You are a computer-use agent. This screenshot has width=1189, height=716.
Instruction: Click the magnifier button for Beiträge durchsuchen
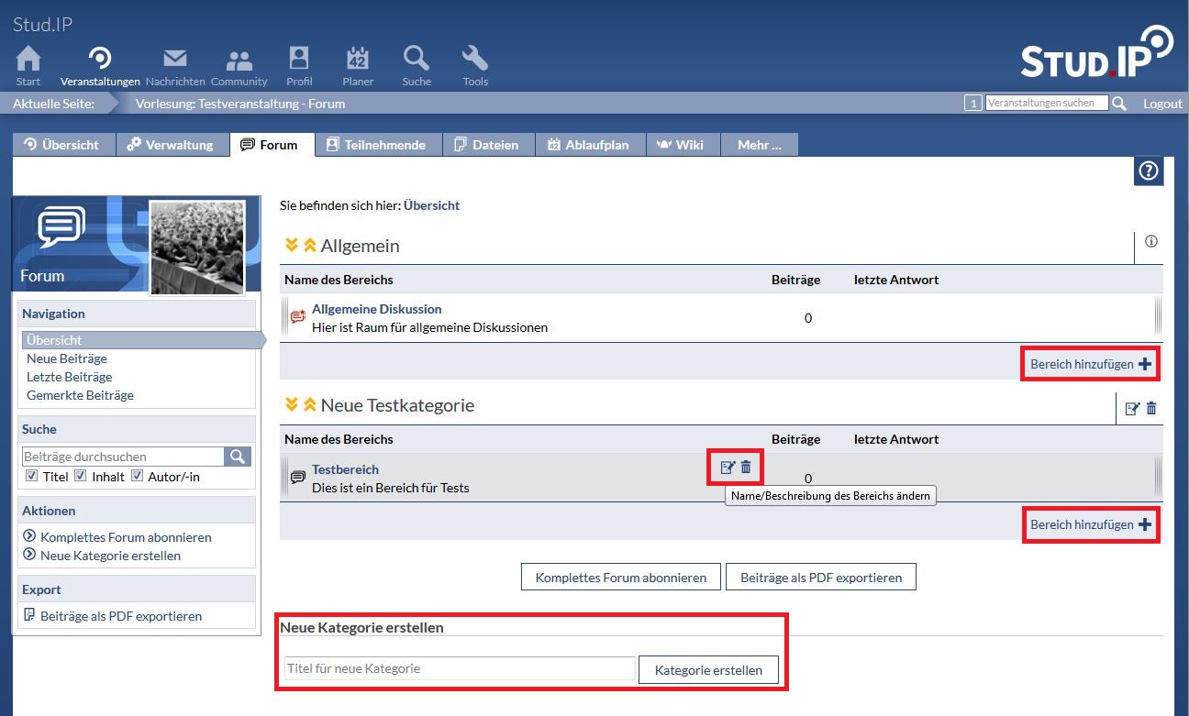click(x=238, y=457)
